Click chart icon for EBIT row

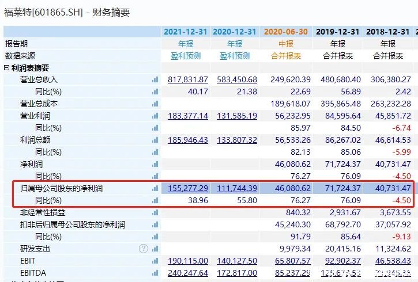[155, 261]
